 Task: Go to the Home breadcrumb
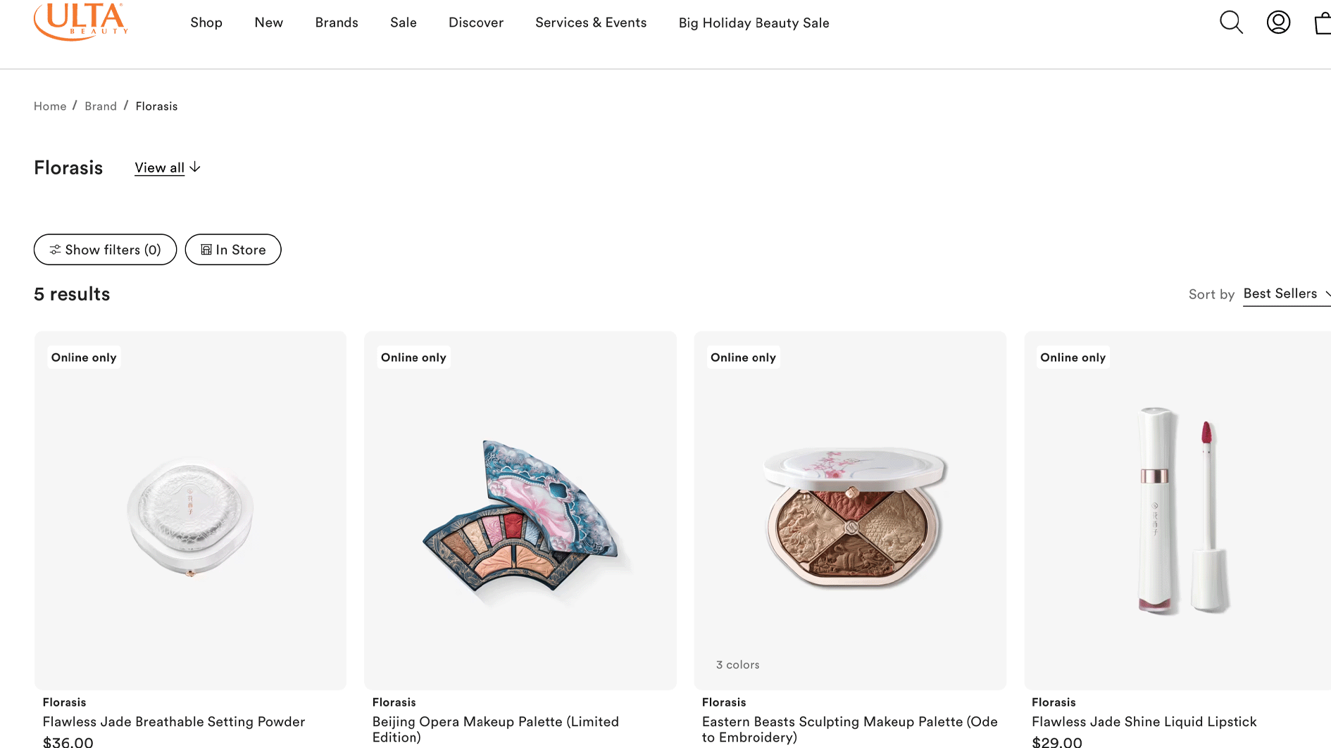pyautogui.click(x=50, y=106)
